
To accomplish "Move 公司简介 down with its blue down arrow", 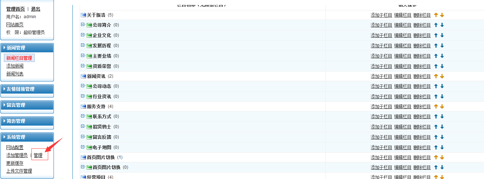I will pos(442,25).
